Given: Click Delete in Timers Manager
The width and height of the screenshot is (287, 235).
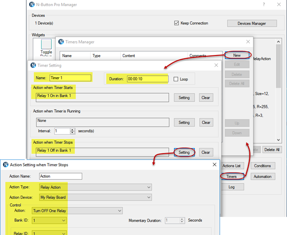Looking at the screenshot, I should pos(237,74).
